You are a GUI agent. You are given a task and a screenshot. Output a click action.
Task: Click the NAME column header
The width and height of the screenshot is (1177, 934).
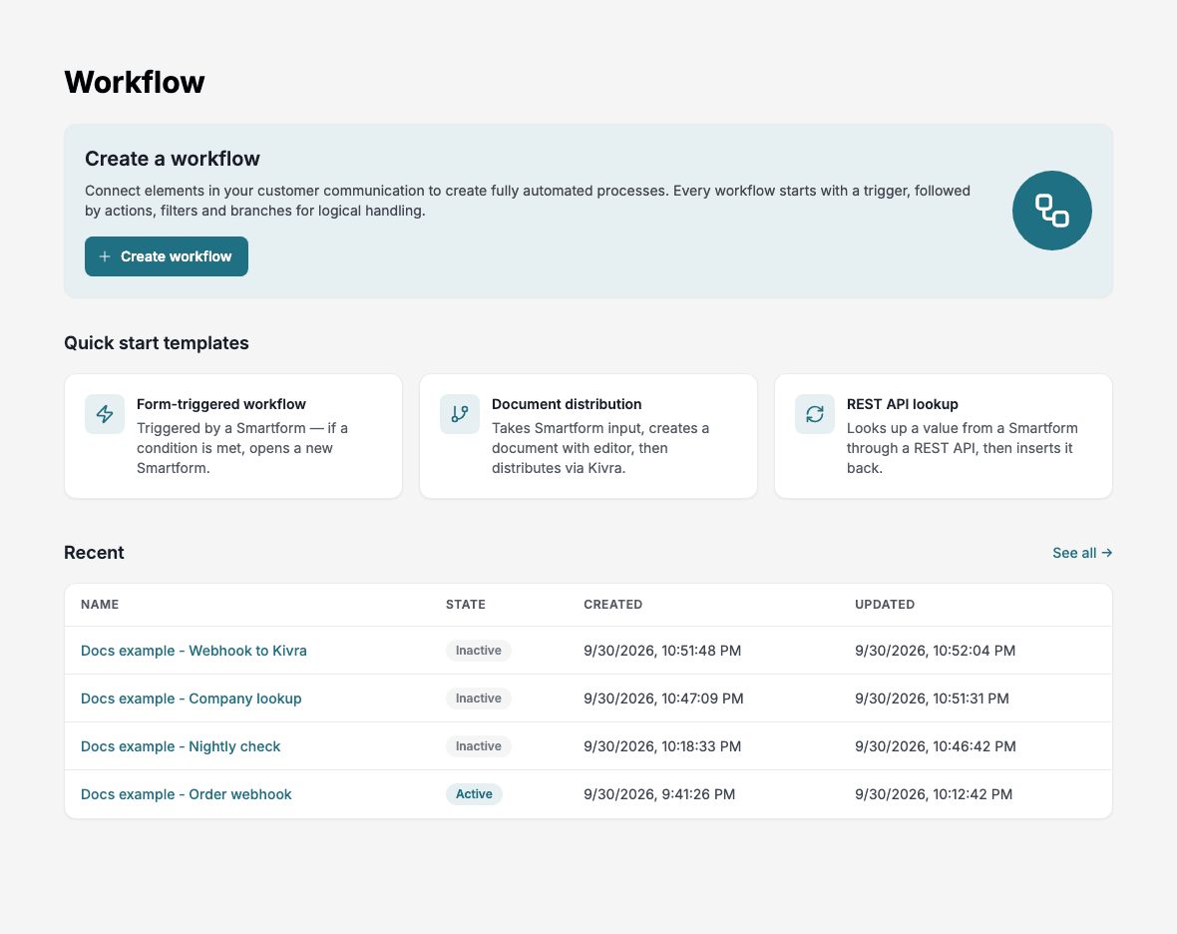pos(100,605)
